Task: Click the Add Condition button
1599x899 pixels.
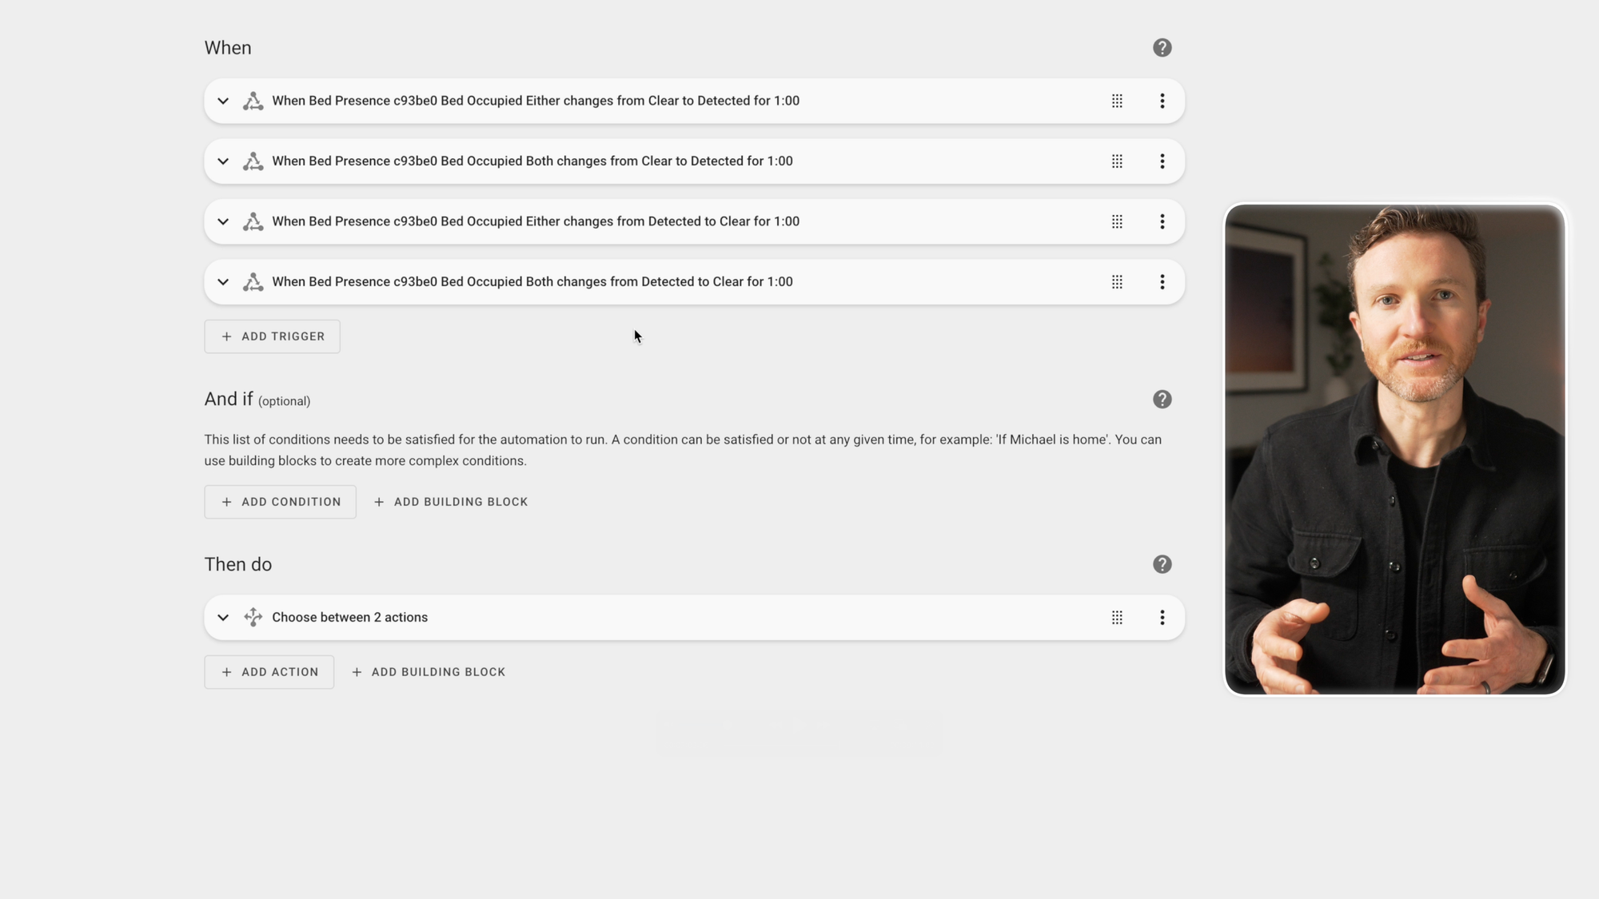Action: tap(281, 502)
